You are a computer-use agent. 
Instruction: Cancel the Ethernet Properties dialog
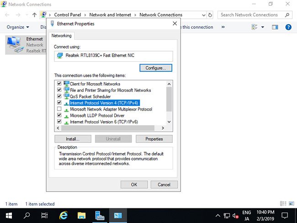164,184
